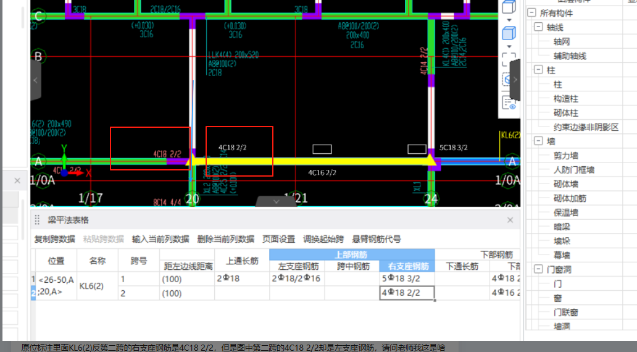Select the 左支座钢筋 column header
The height and width of the screenshot is (352, 637).
click(x=297, y=266)
